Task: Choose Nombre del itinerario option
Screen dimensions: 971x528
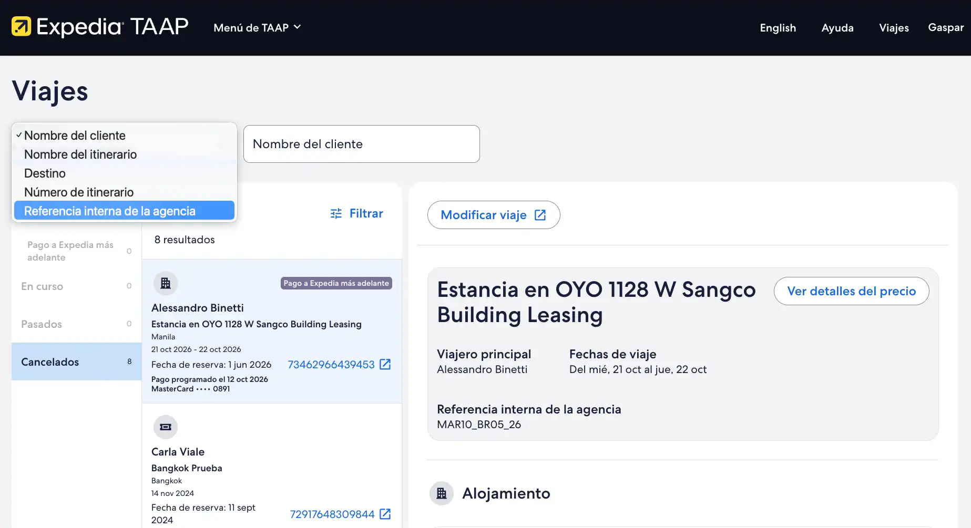Action: click(124, 154)
